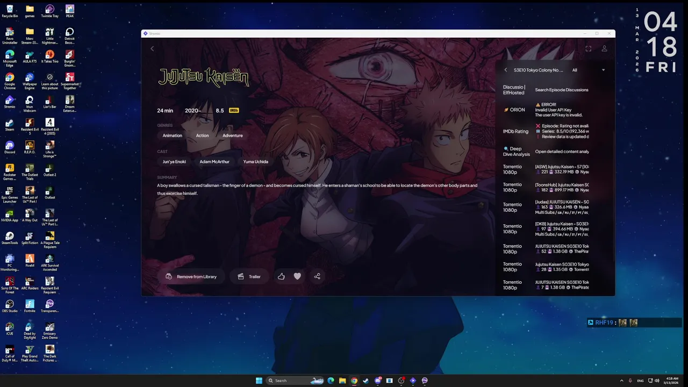The width and height of the screenshot is (688, 387).
Task: Click the heart love icon
Action: (297, 276)
